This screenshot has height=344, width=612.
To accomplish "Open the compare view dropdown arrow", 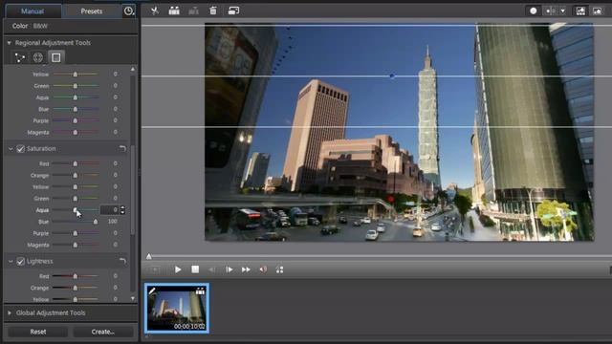I will 563,11.
